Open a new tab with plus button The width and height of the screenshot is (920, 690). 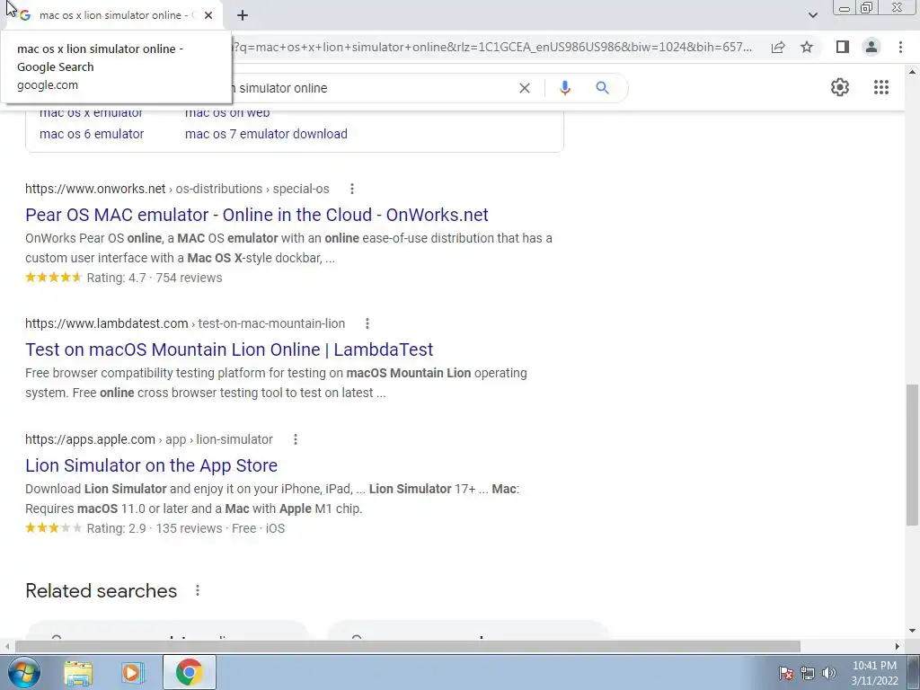[x=243, y=15]
